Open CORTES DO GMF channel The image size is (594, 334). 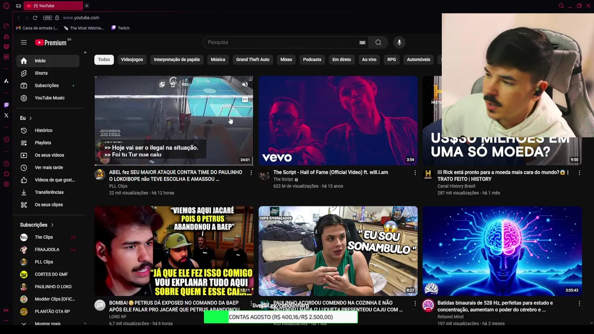(x=48, y=274)
